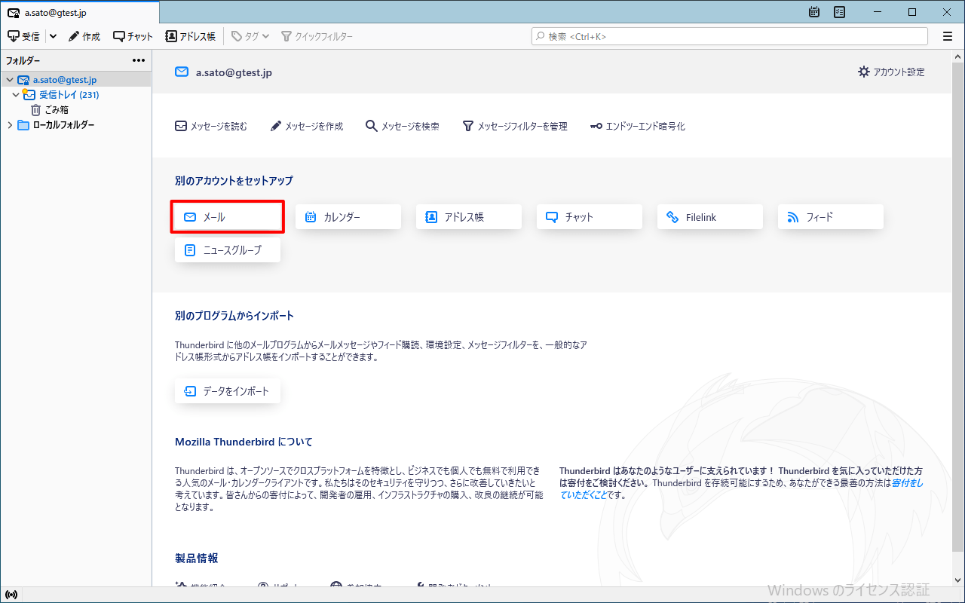
Task: Select the a.sato@gtest.jp tab
Action: click(79, 13)
